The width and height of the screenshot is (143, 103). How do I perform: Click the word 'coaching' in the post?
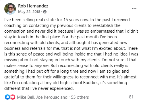(13, 26)
